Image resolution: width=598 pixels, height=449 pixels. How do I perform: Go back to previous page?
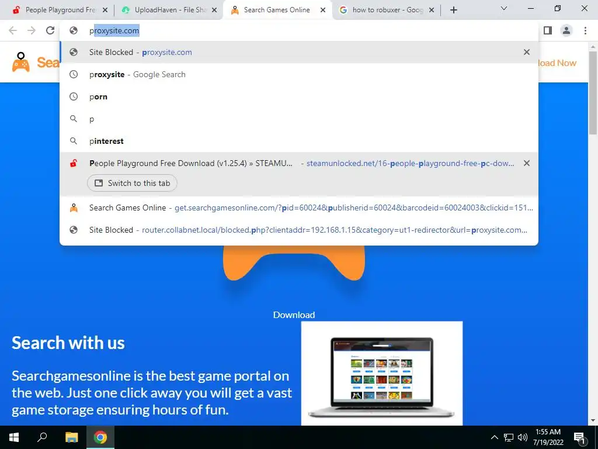[13, 30]
